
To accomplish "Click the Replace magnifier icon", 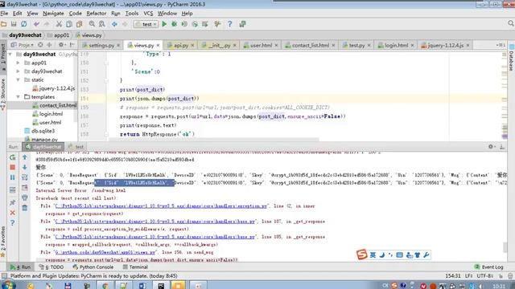I will pyautogui.click(x=102, y=24).
